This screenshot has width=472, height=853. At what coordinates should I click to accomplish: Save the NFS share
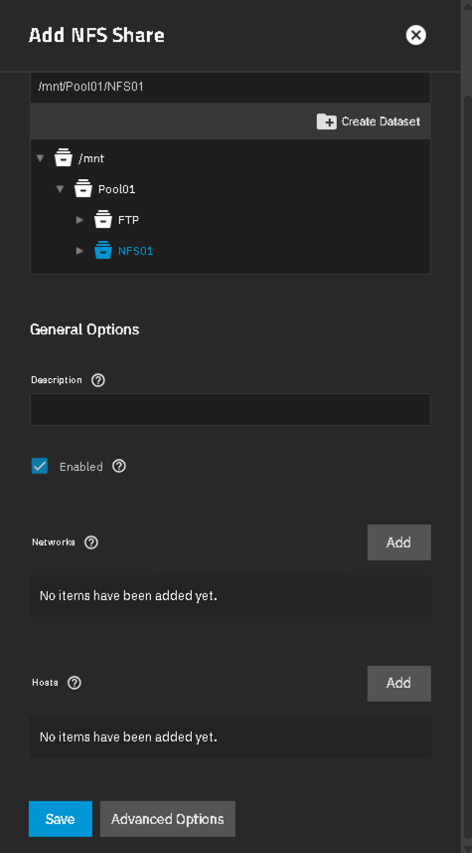(x=61, y=819)
